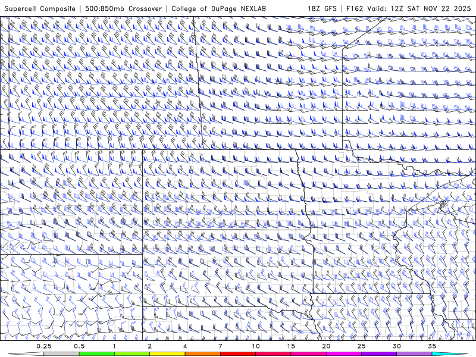The width and height of the screenshot is (476, 357).
Task: Click the 0.25 legend value
Action: tap(44, 346)
